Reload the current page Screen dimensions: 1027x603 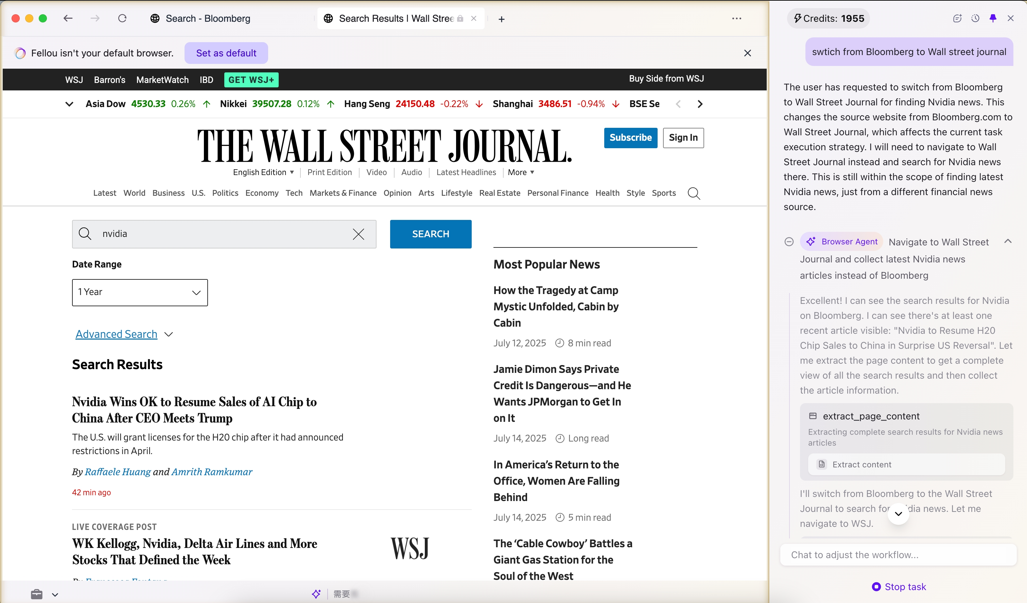click(x=122, y=18)
